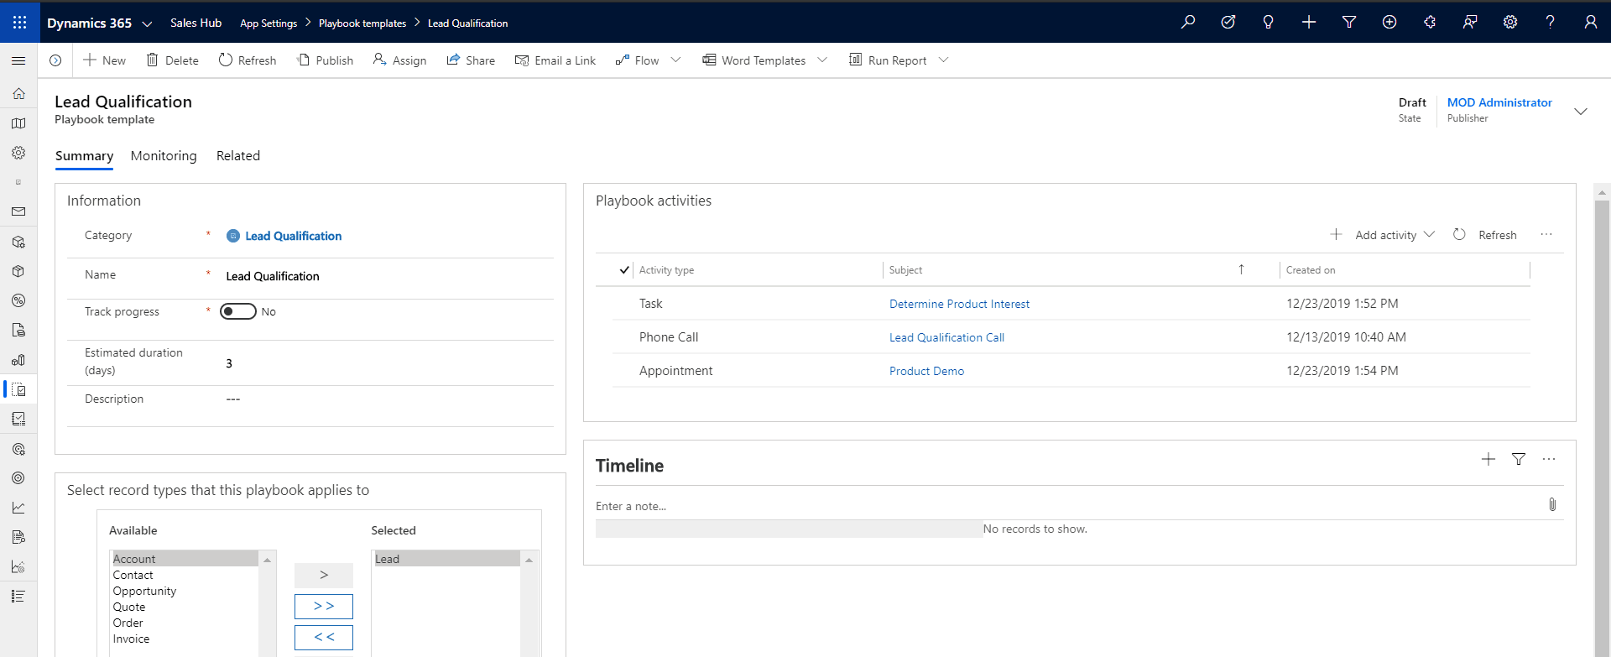The width and height of the screenshot is (1611, 657).
Task: Open the settings gear in top bar
Action: (x=1510, y=23)
